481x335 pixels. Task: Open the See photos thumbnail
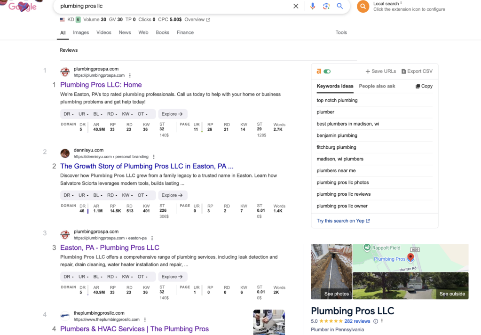tap(331, 271)
